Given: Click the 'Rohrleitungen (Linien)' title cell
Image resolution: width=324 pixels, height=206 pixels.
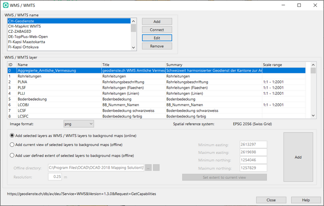Looking at the screenshot, I should pyautogui.click(x=133, y=93).
